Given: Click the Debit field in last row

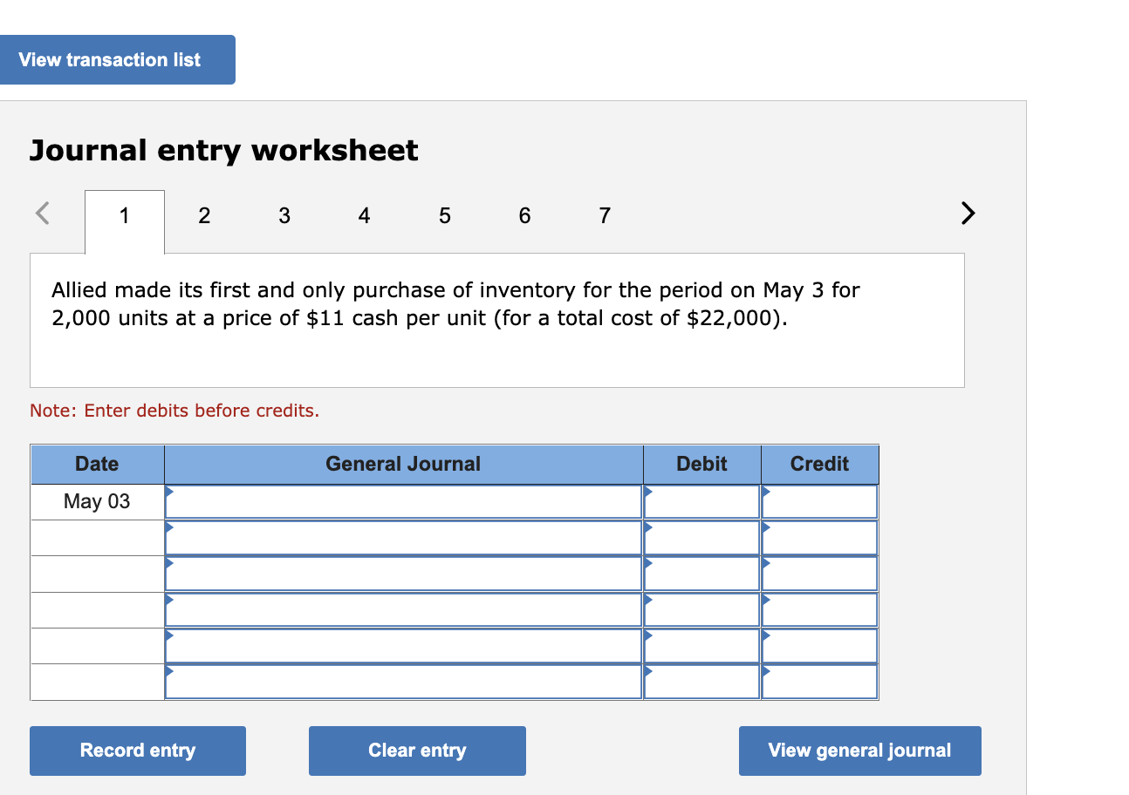Looking at the screenshot, I should click(701, 682).
